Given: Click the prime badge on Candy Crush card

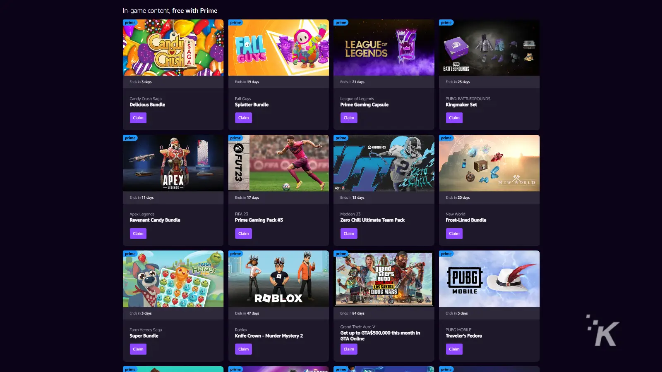Looking at the screenshot, I should point(130,23).
